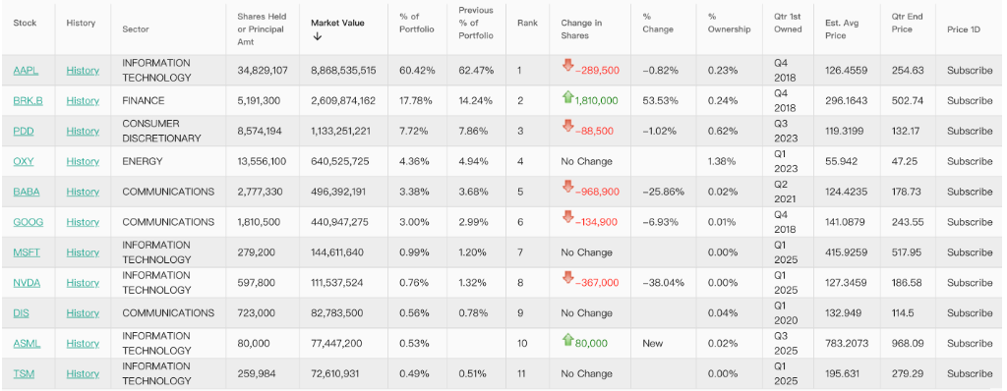Sort by % of Portfolio column header
Image resolution: width=1007 pixels, height=391 pixels.
pos(417,24)
